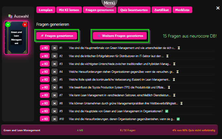This screenshot has height=139, width=222.
Task: Click the KI icon for question #5
Action: pos(44,80)
